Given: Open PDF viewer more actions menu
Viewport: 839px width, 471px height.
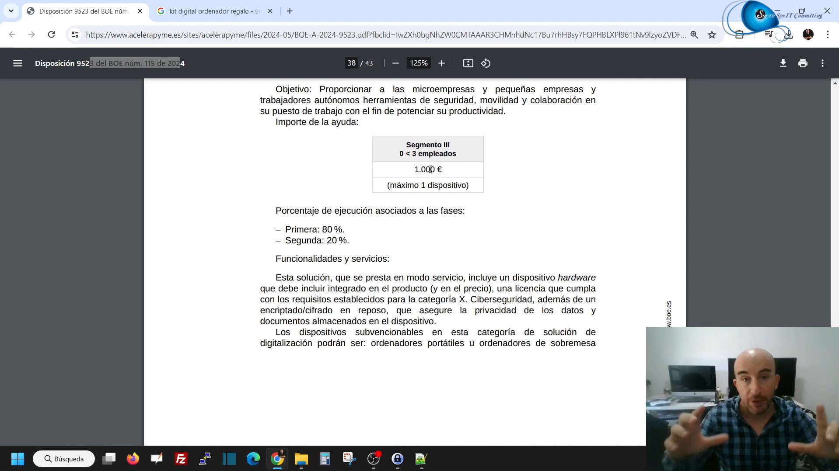Looking at the screenshot, I should (x=822, y=63).
